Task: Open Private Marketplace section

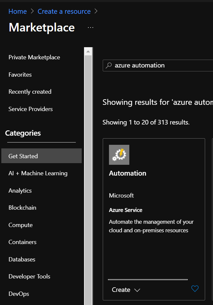Action: tap(34, 57)
